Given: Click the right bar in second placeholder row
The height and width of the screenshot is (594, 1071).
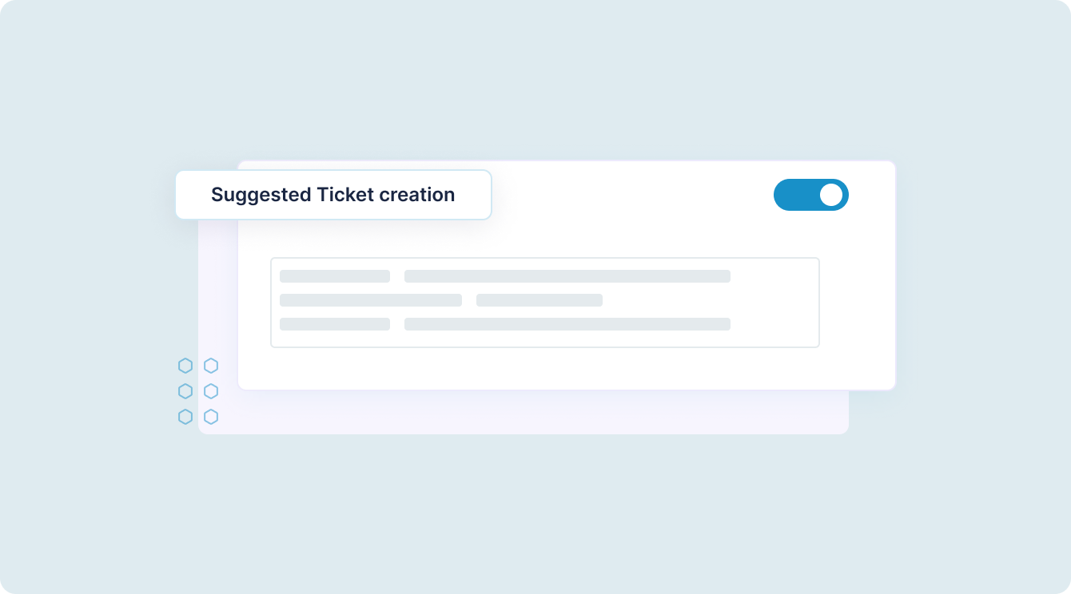Looking at the screenshot, I should [x=539, y=300].
